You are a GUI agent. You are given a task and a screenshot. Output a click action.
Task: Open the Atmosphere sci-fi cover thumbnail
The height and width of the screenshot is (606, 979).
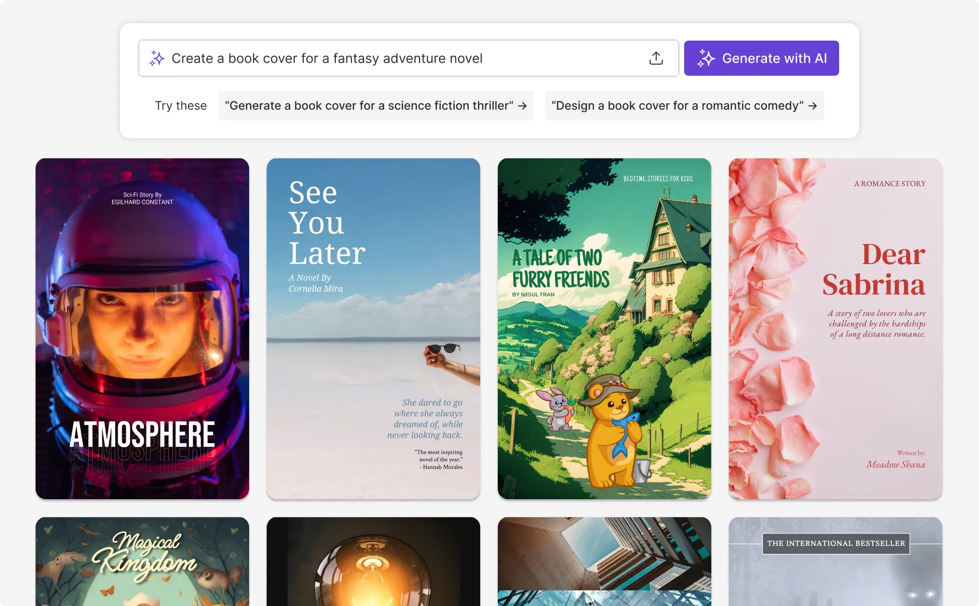[142, 329]
